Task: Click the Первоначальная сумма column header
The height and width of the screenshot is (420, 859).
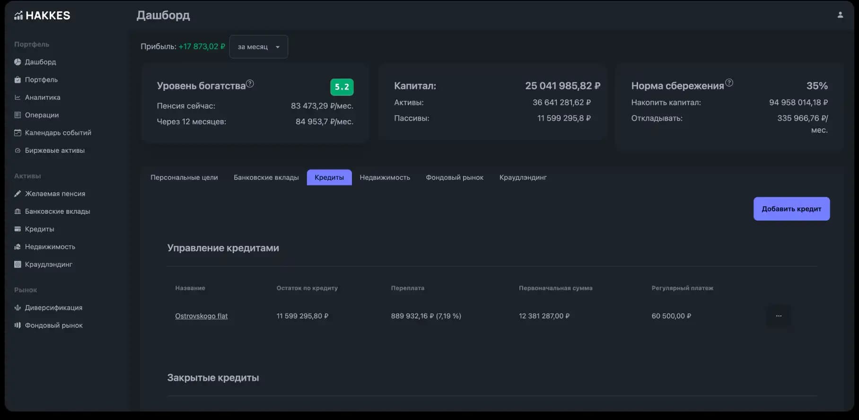Action: click(555, 288)
